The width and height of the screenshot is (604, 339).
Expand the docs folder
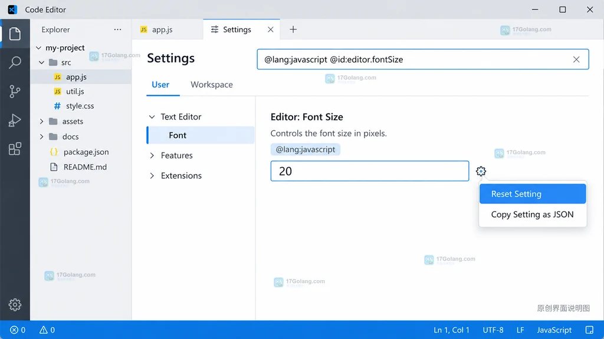[42, 137]
